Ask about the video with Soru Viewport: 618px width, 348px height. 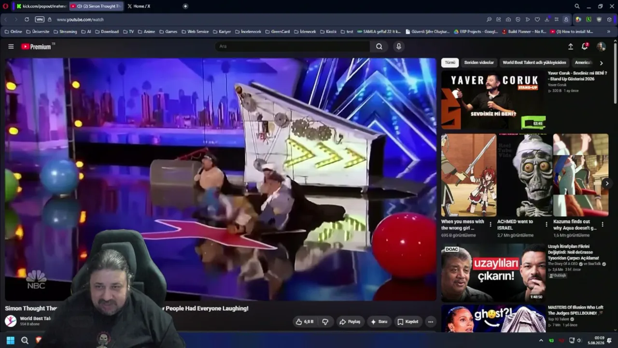379,321
